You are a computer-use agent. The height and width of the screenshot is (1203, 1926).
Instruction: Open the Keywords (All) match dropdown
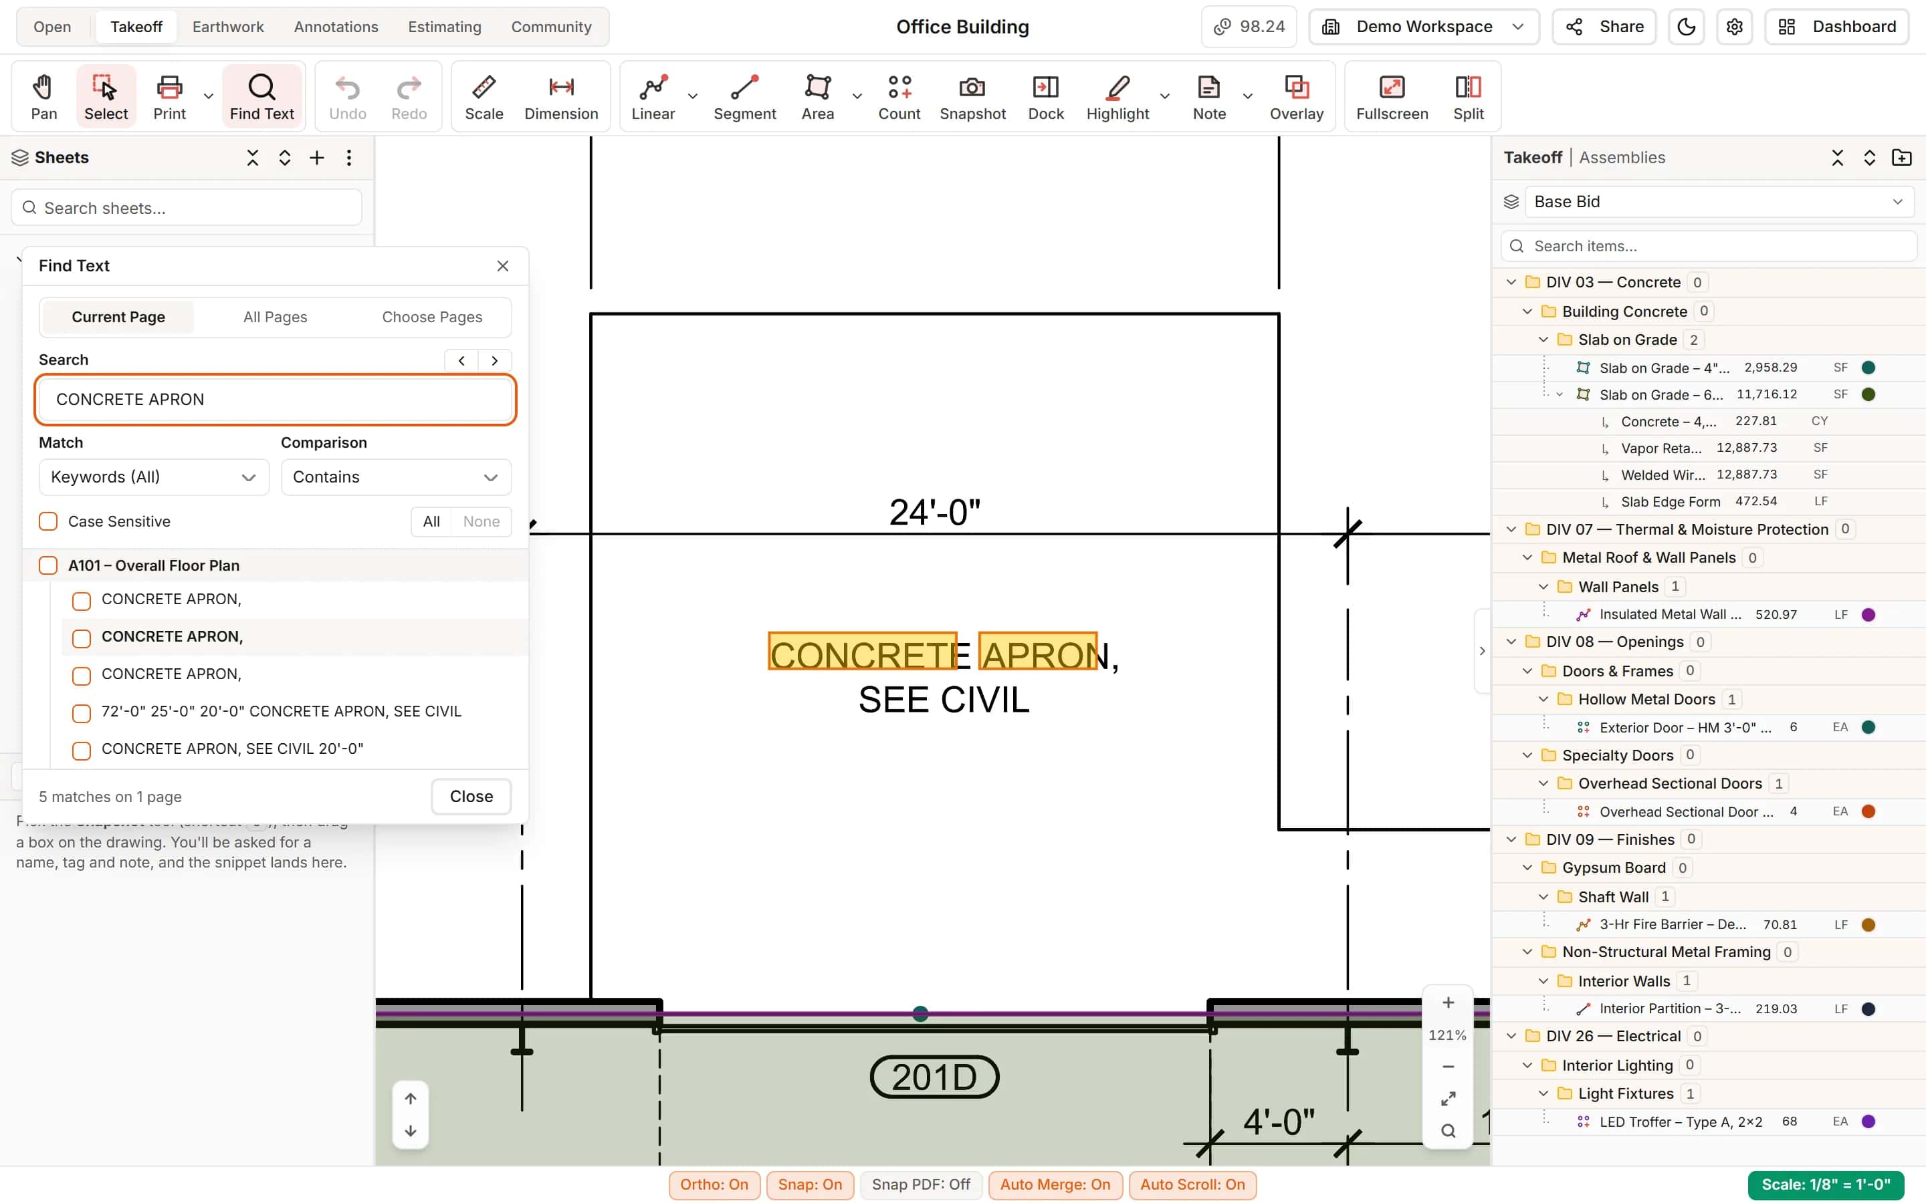tap(154, 477)
